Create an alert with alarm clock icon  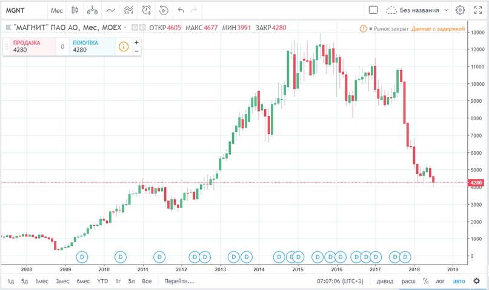point(147,10)
